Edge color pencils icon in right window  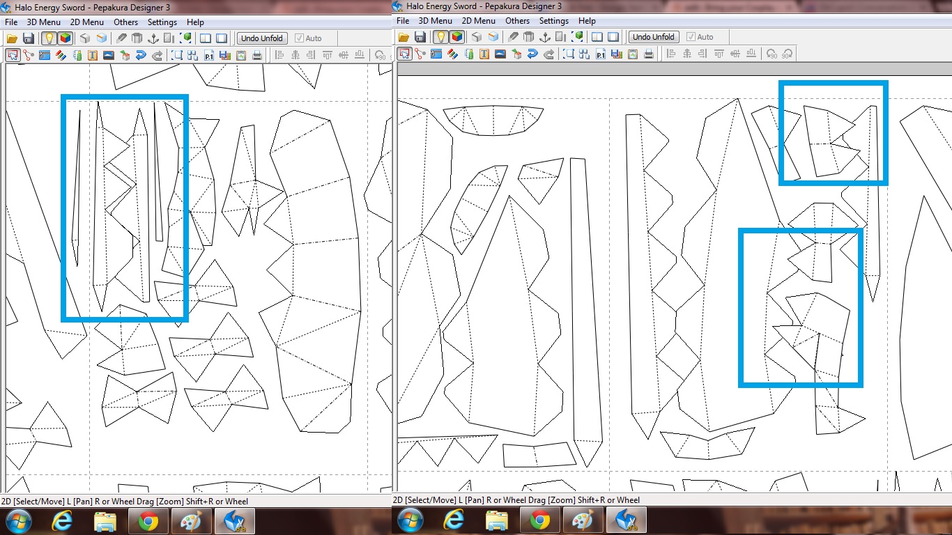point(452,54)
